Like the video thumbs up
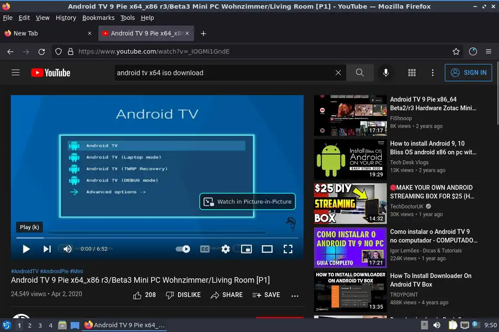Image resolution: width=499 pixels, height=332 pixels. [144, 295]
